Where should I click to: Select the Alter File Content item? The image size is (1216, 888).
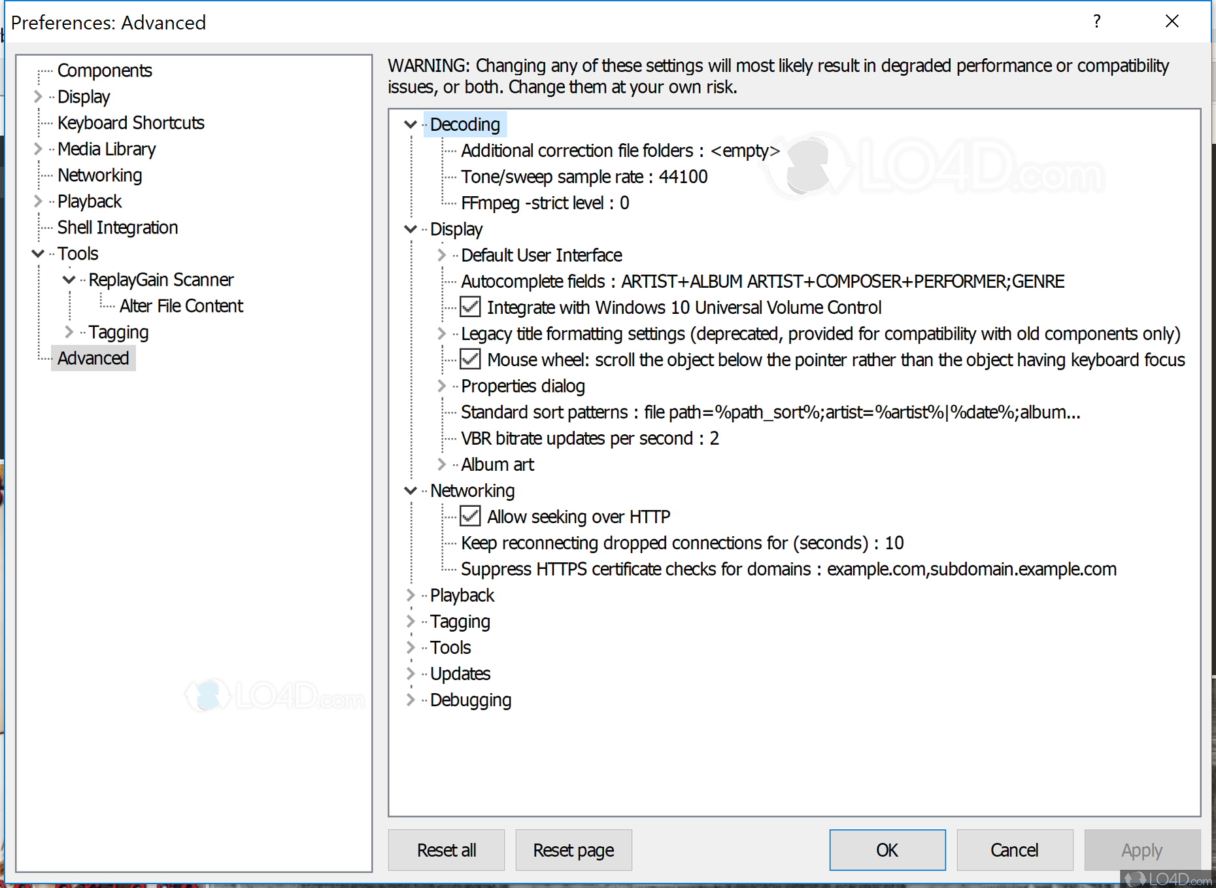(181, 305)
